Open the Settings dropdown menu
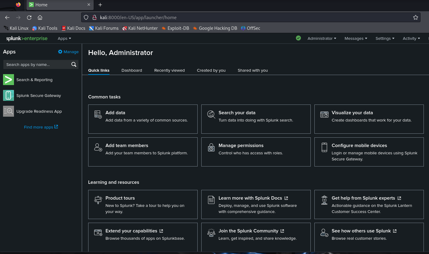This screenshot has width=429, height=254. pos(385,38)
